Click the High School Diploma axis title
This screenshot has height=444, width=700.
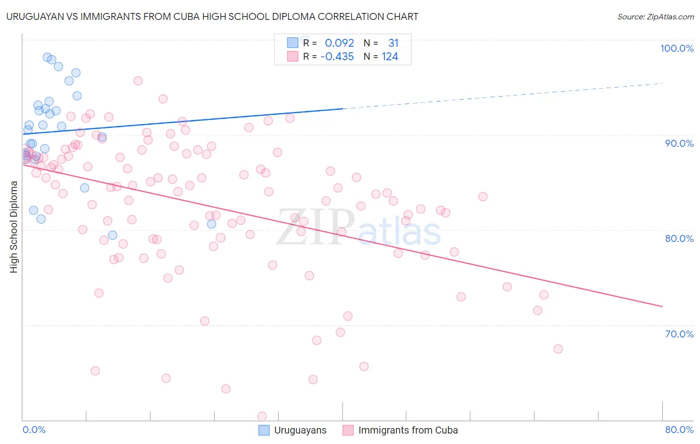(14, 226)
